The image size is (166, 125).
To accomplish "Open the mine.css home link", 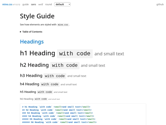I will pos(7,4).
